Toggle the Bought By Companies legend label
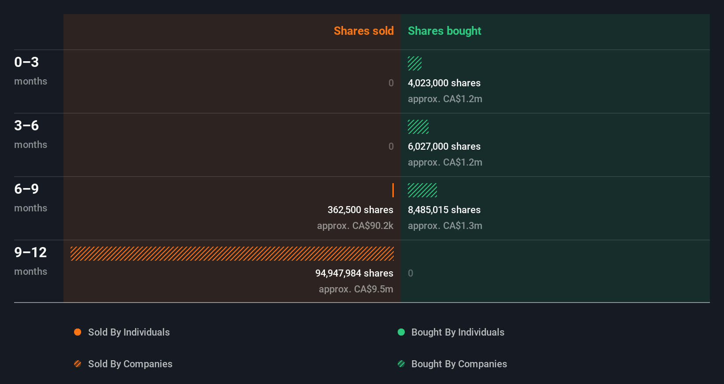This screenshot has height=384, width=724. point(459,364)
